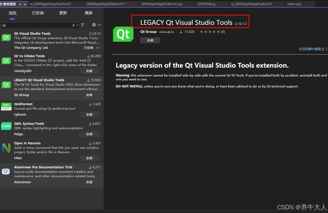Image resolution: width=328 pixels, height=213 pixels.
Task: Select the Qt Visual Studio Tools list title
Action: [x=32, y=33]
